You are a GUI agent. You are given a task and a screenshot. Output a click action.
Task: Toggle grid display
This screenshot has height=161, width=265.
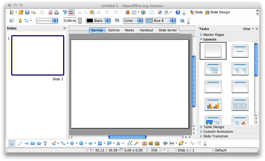152,12
